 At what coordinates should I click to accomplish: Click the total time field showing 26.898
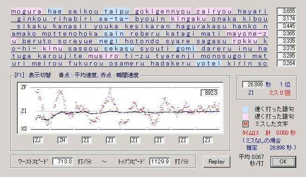tap(253, 85)
